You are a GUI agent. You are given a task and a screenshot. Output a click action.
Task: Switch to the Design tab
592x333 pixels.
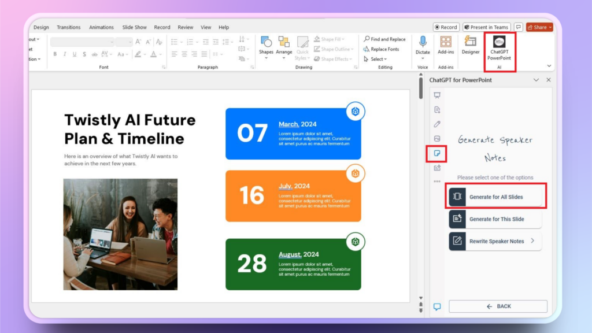(x=41, y=27)
